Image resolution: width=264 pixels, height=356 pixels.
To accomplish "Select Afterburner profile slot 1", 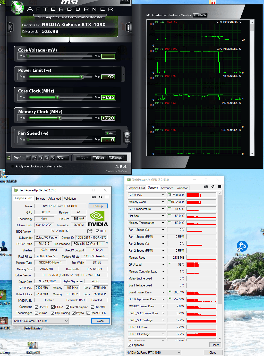I will coord(28,158).
